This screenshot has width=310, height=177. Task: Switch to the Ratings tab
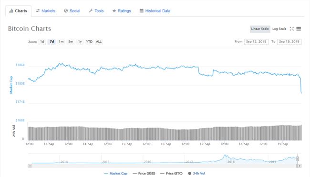pos(122,11)
